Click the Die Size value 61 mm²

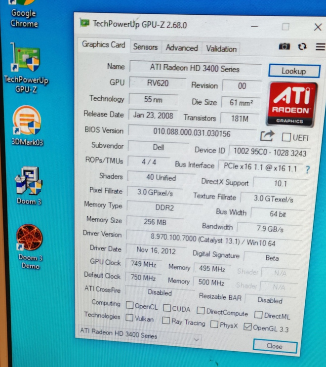[241, 103]
